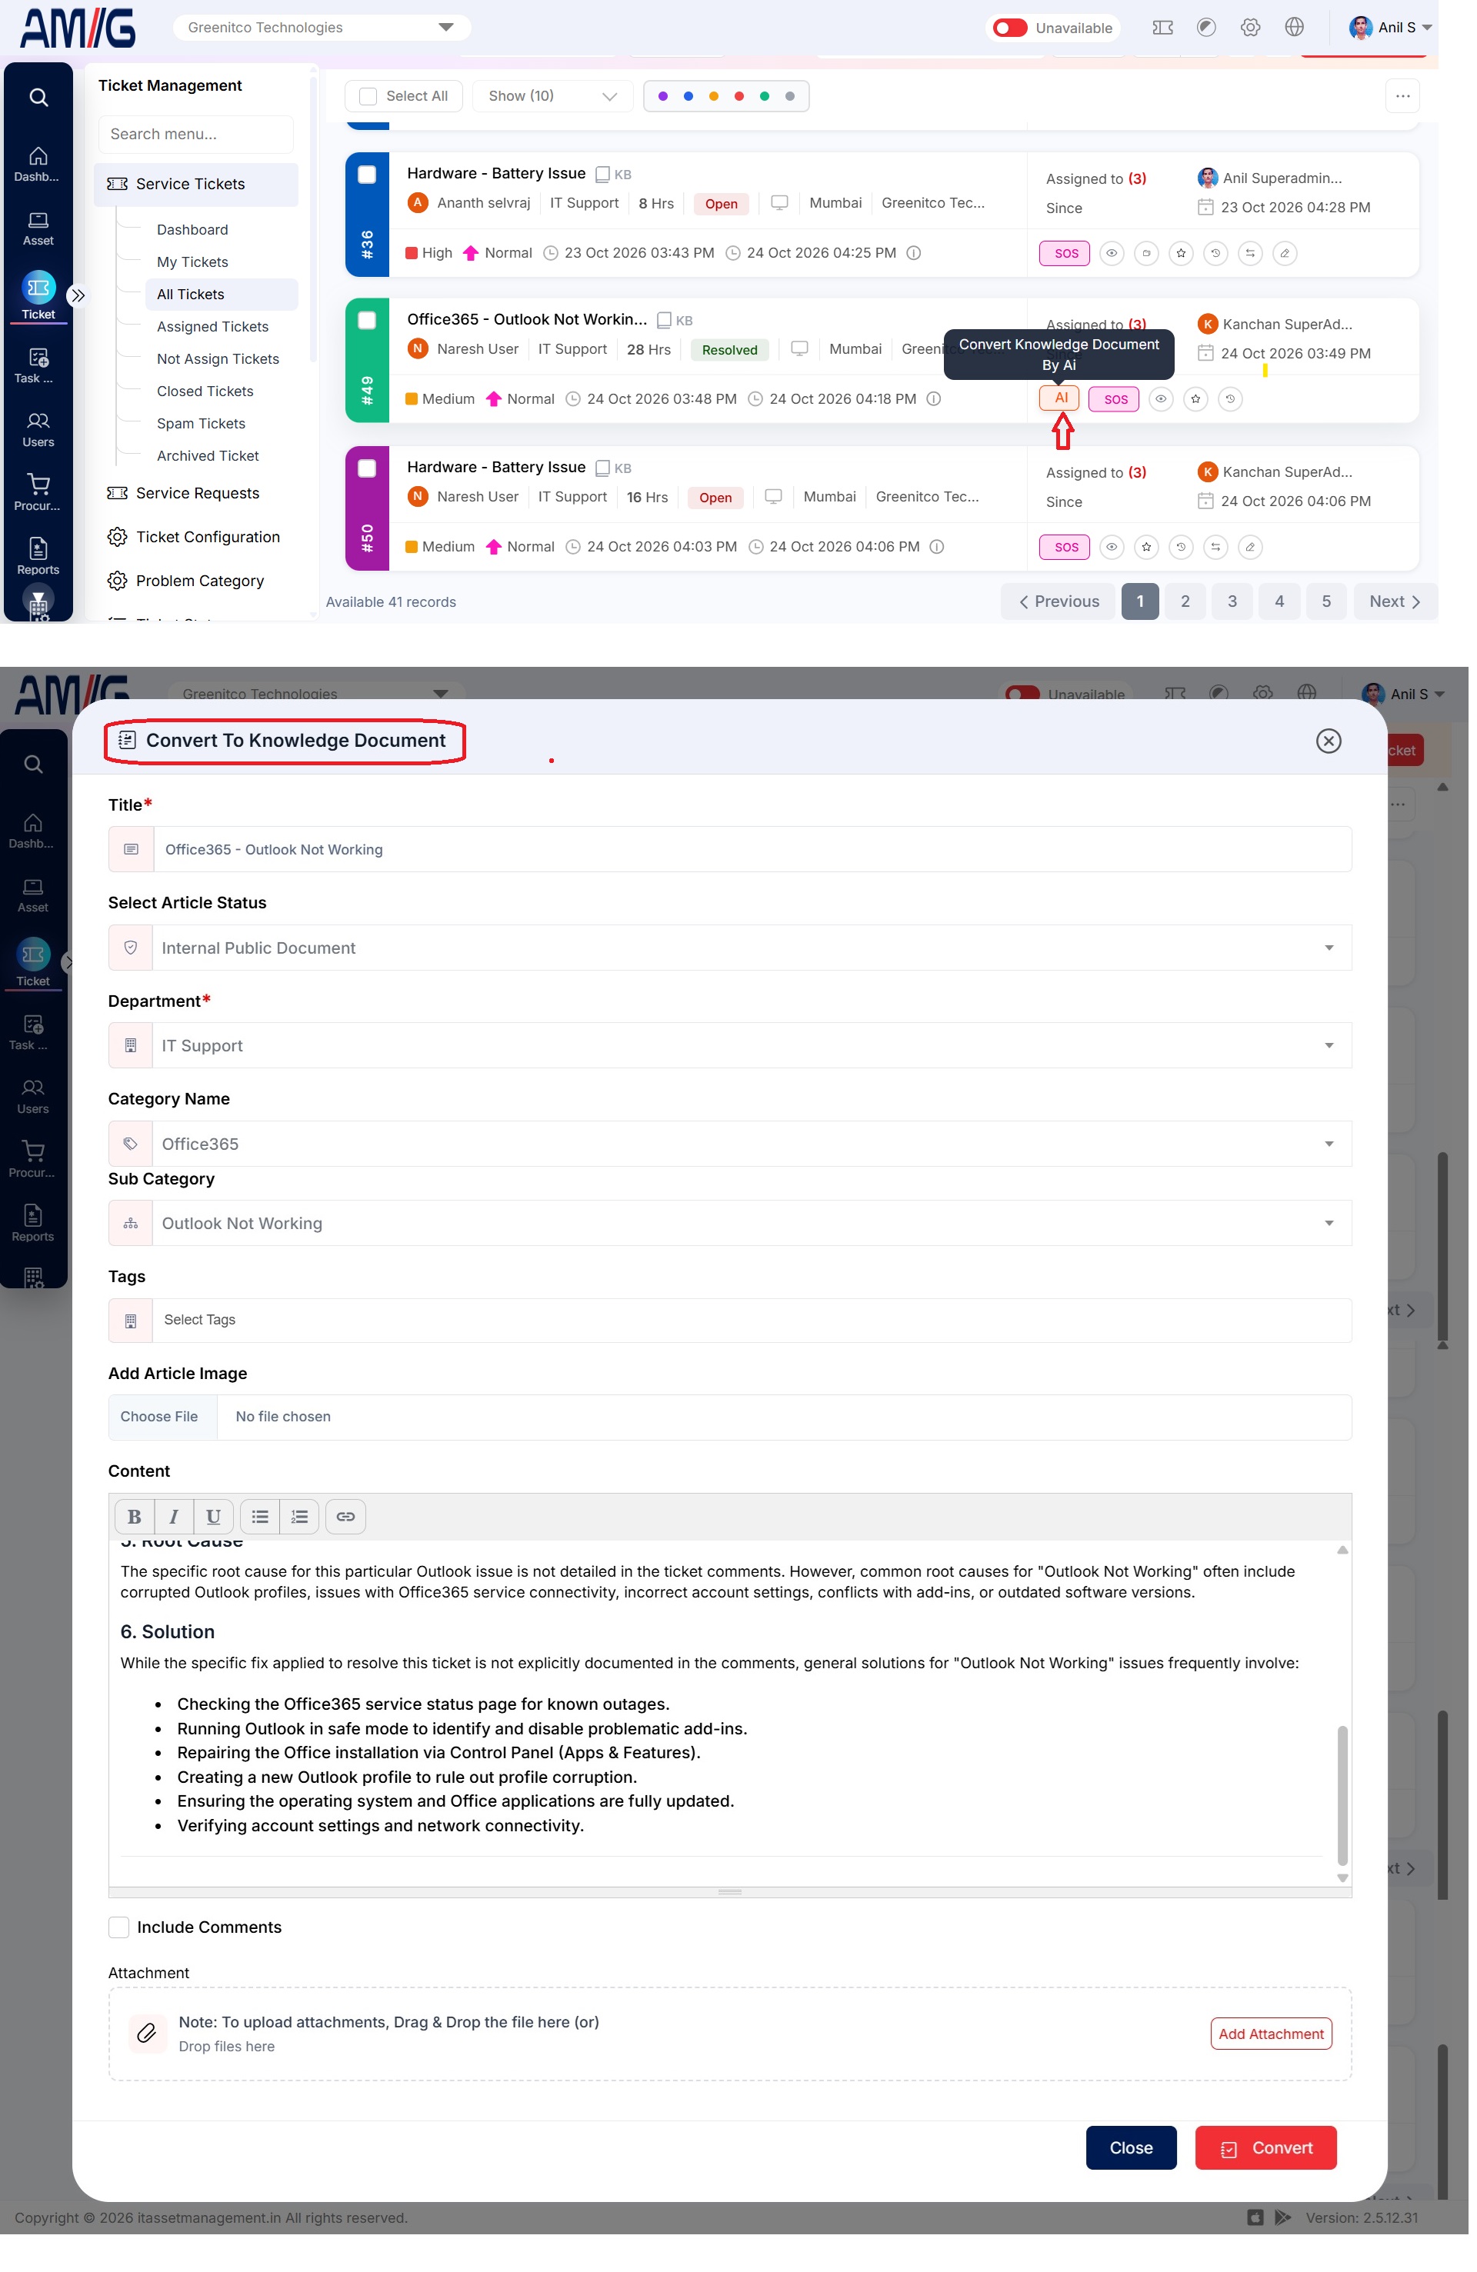Open Select Article Status dropdown

point(729,948)
